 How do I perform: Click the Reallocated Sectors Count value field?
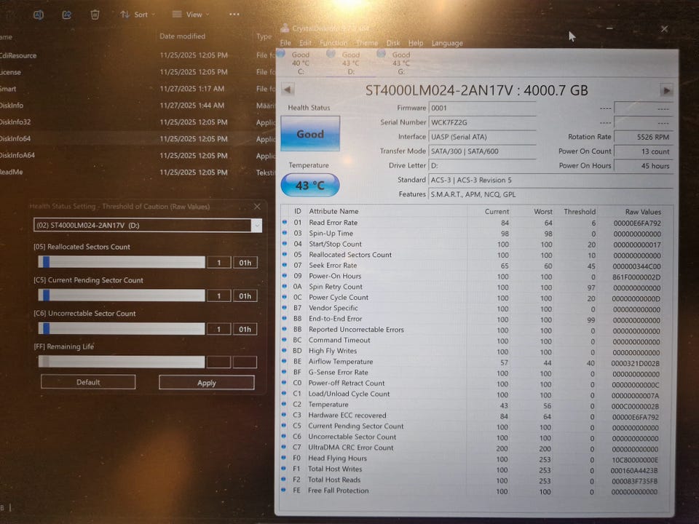tap(219, 263)
